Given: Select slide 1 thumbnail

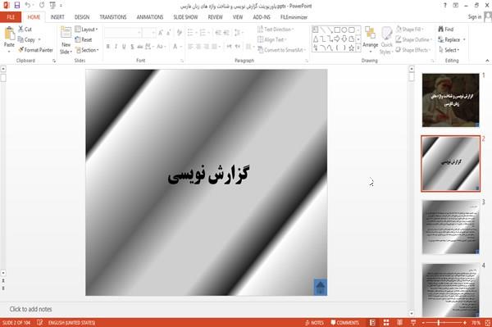Looking at the screenshot, I should (450, 100).
